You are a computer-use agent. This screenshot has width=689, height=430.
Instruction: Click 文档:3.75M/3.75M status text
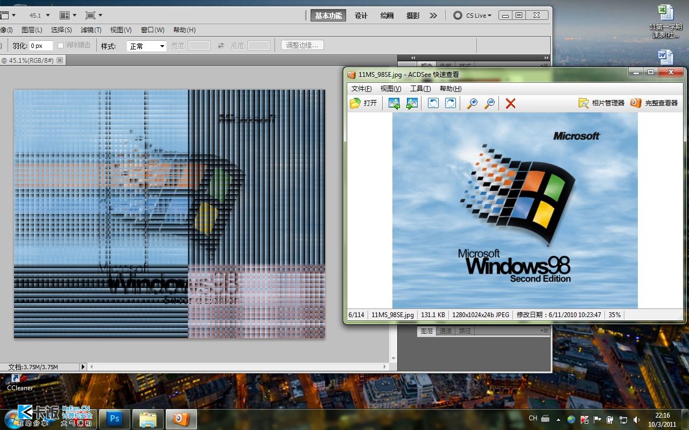(33, 367)
